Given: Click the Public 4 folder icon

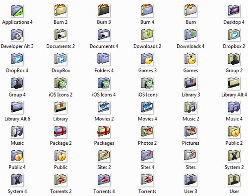Looking at the screenshot, I should [17, 156].
